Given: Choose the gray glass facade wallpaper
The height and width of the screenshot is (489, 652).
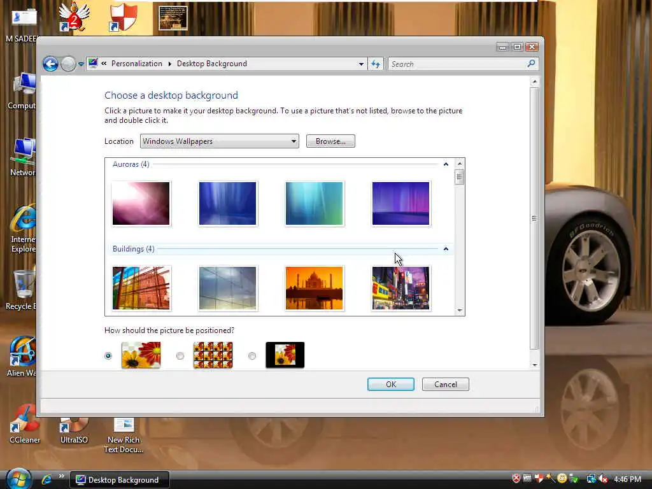Looking at the screenshot, I should pos(227,288).
